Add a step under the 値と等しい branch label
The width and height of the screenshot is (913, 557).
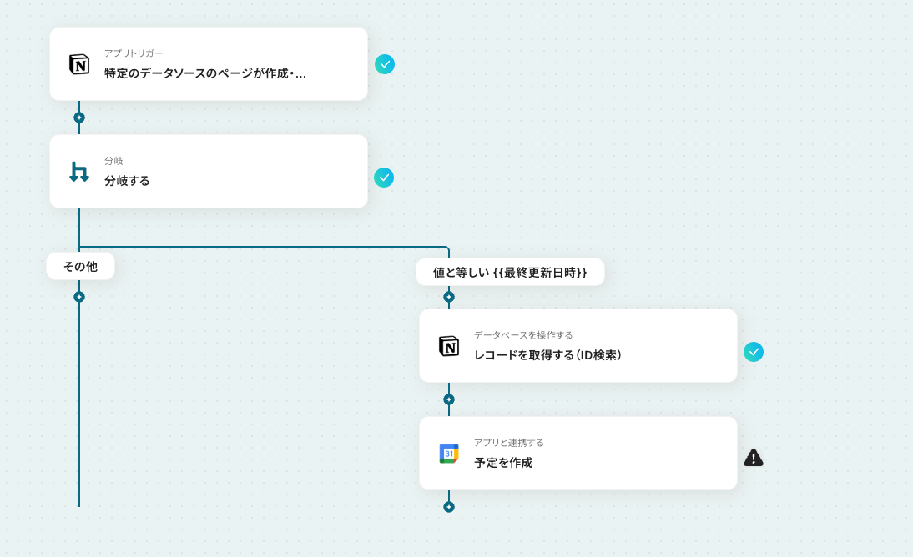tap(449, 297)
